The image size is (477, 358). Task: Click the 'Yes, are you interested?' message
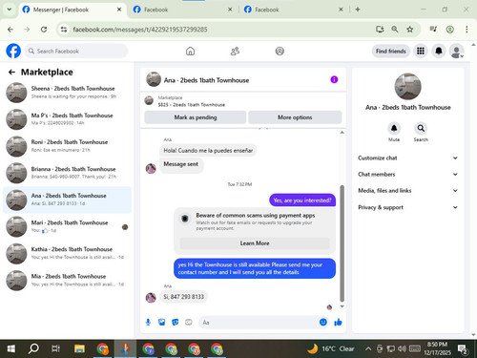[x=302, y=200]
